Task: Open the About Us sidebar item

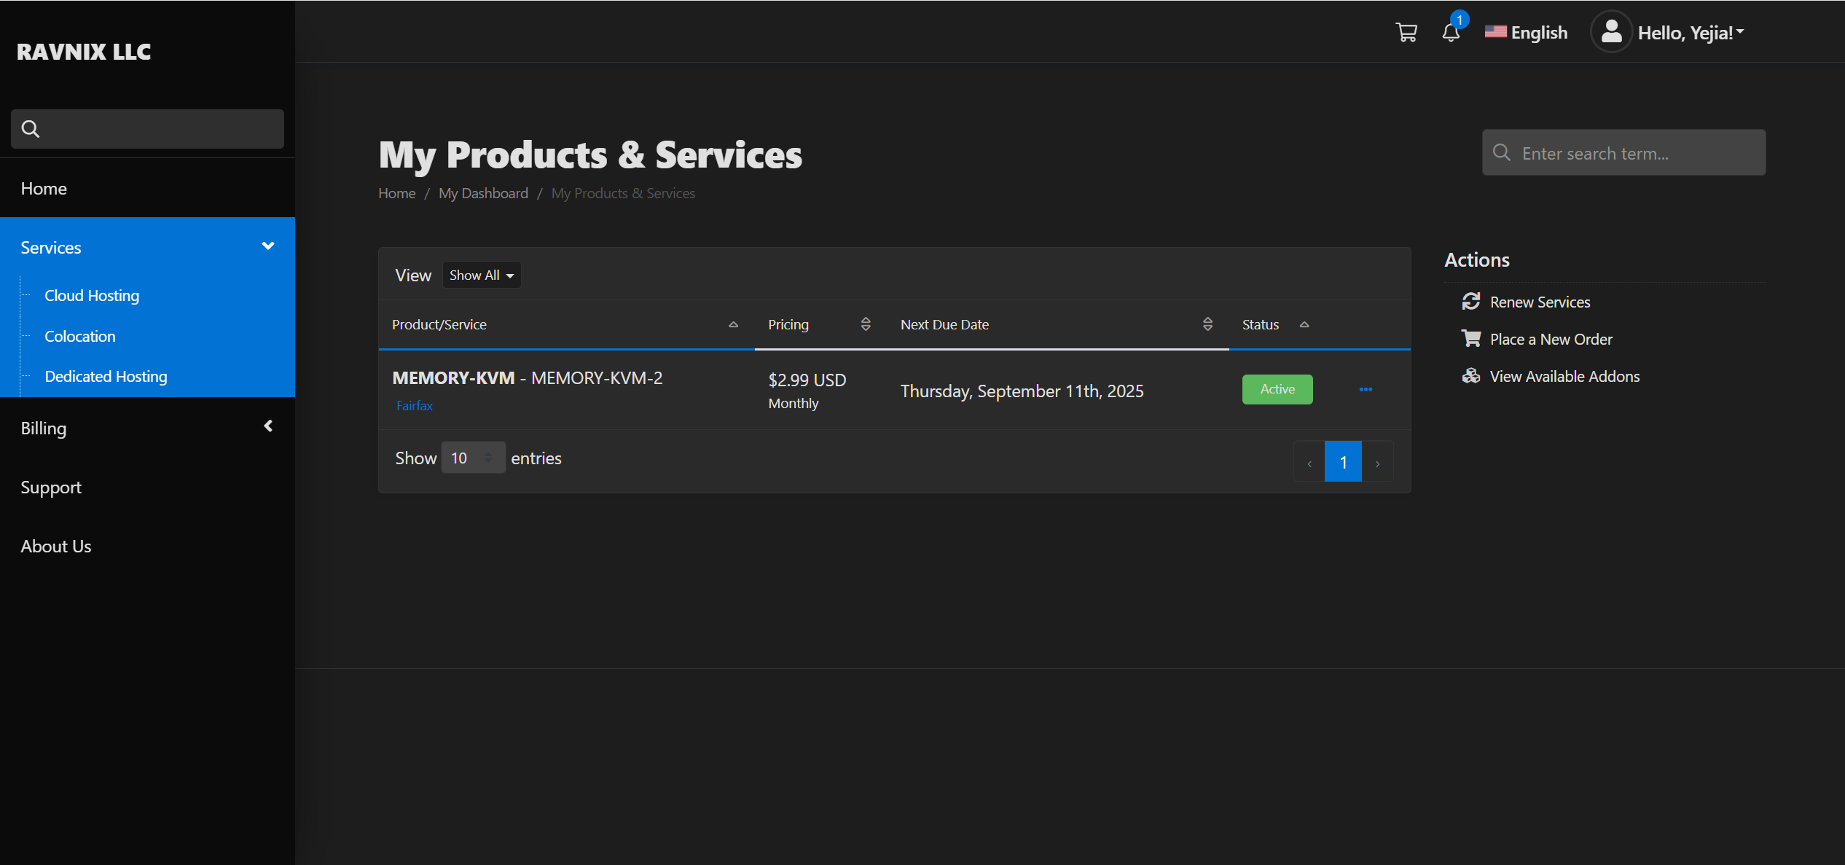Action: (56, 546)
